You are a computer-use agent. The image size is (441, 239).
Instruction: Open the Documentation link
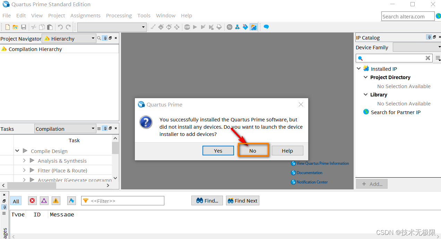309,173
